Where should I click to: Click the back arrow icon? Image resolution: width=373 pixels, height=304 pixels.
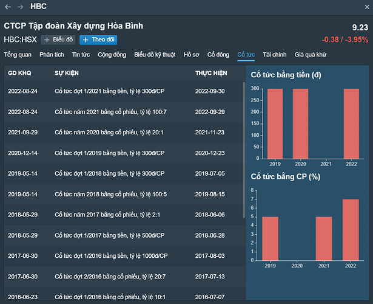pyautogui.click(x=8, y=7)
